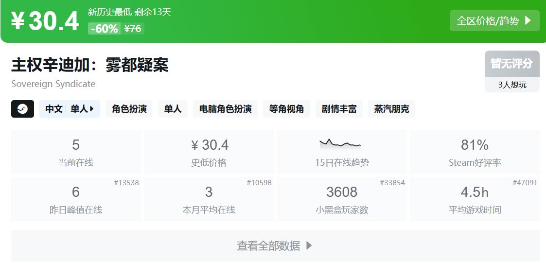Click the 当前在线 stat card
This screenshot has height=263, width=546.
(x=76, y=152)
